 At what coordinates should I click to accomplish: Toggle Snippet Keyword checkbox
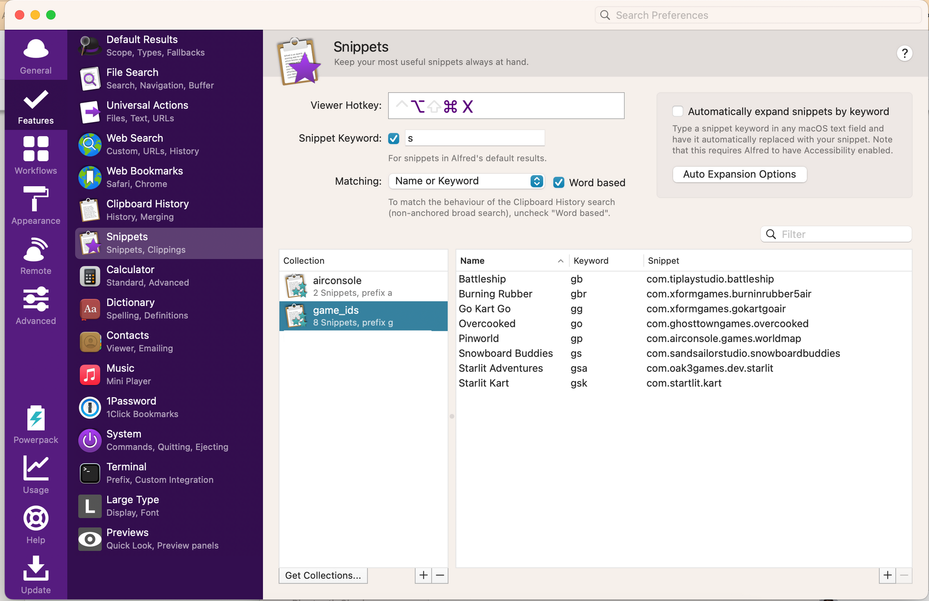point(393,138)
